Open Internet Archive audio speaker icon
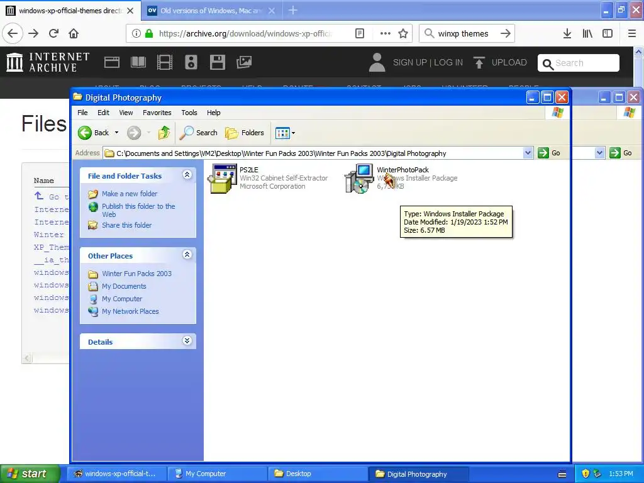This screenshot has width=644, height=483. tap(191, 62)
